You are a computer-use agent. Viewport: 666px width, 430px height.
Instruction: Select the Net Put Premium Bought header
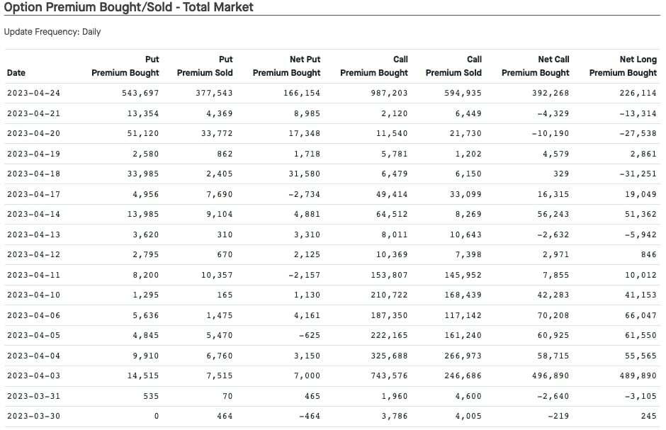[286, 66]
